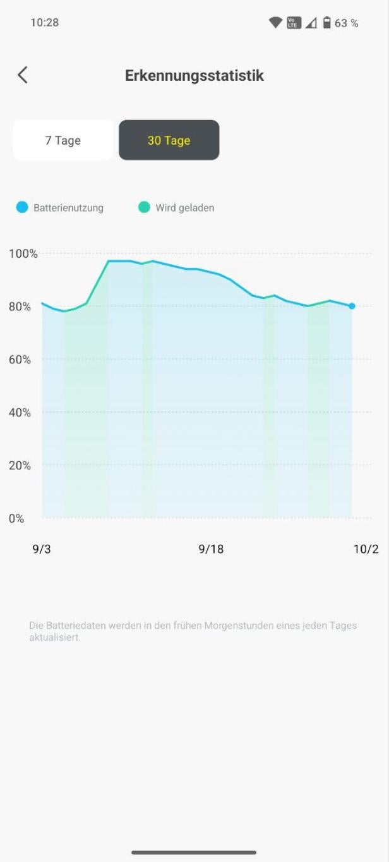
Task: Tap the battery status icon
Action: 326,23
